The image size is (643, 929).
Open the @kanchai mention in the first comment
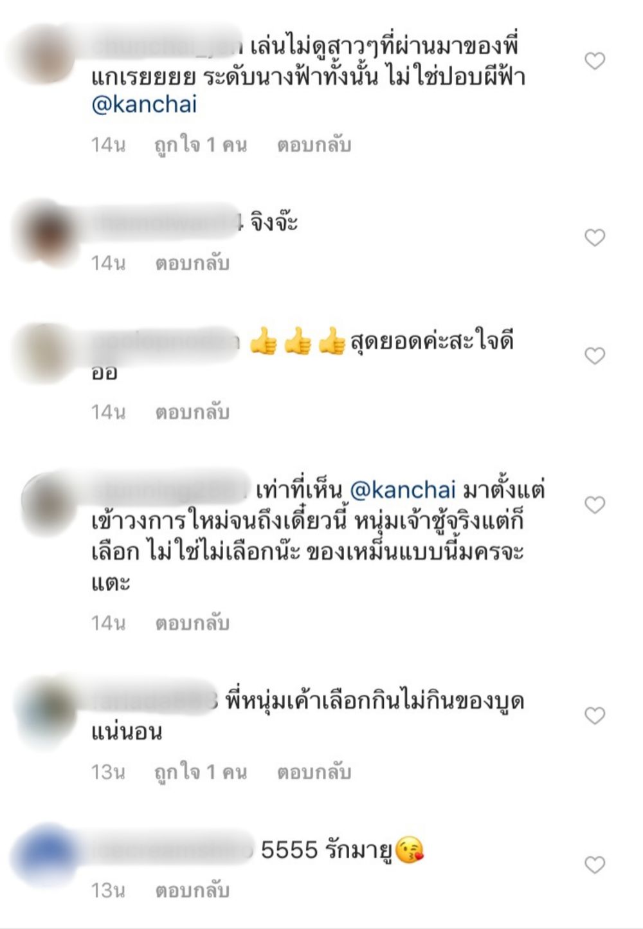144,104
